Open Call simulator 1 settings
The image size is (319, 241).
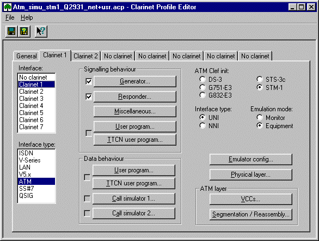pyautogui.click(x=134, y=198)
